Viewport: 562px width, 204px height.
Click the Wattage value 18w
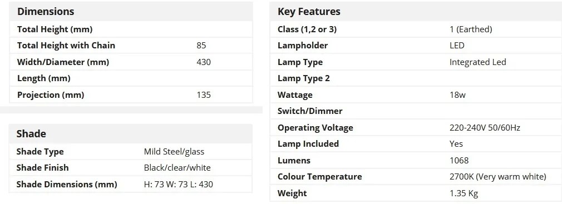pyautogui.click(x=458, y=95)
